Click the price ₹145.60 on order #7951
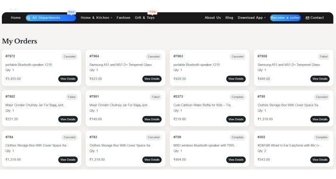The width and height of the screenshot is (336, 179). (x=96, y=119)
